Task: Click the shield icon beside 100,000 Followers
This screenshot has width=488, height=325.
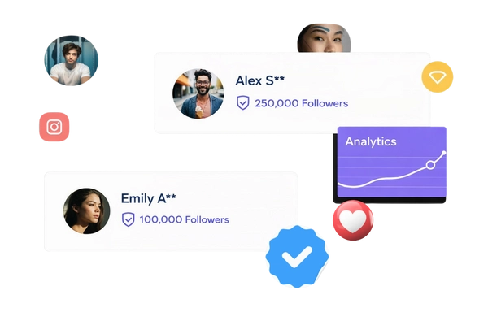Action: pyautogui.click(x=128, y=219)
